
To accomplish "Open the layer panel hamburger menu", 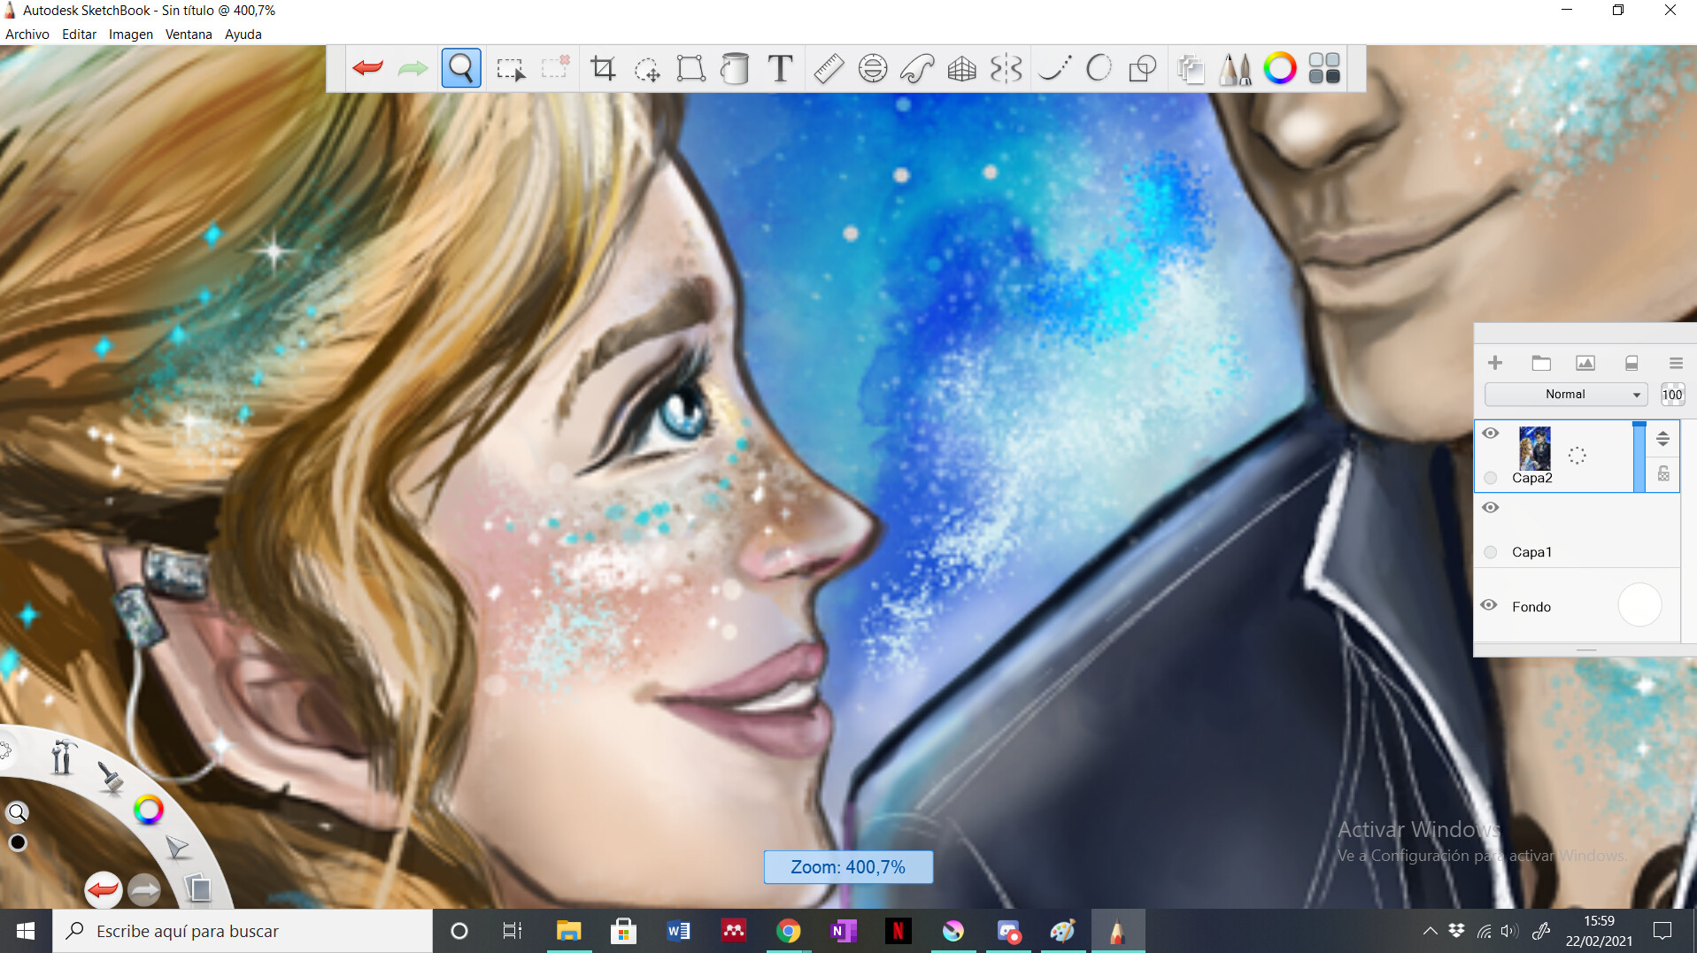I will click(x=1676, y=363).
